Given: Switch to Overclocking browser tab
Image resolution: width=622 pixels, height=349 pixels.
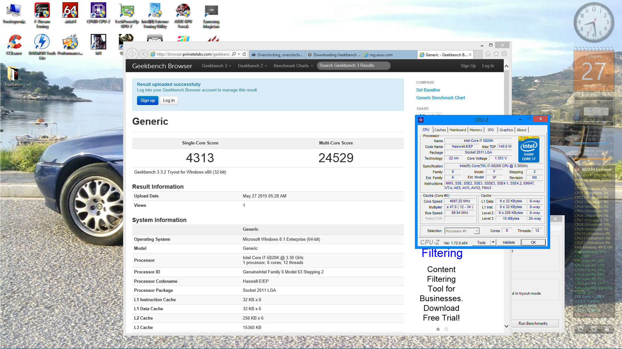Looking at the screenshot, I should (x=277, y=55).
